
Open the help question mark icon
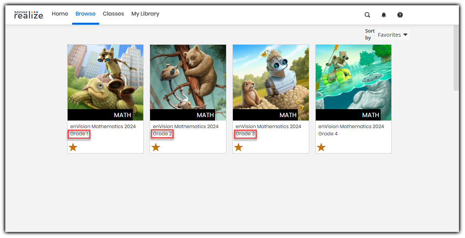(x=400, y=15)
